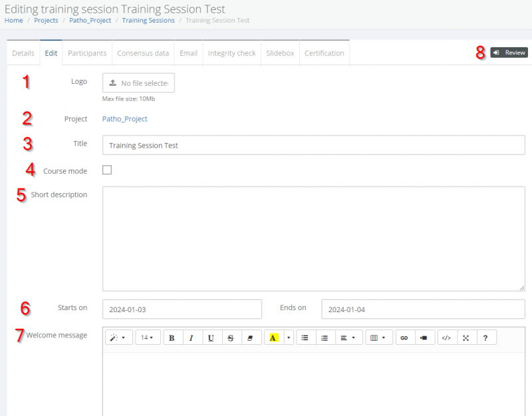Click the underline formatting icon
Viewport: 532px width, 416px height.
(211, 337)
